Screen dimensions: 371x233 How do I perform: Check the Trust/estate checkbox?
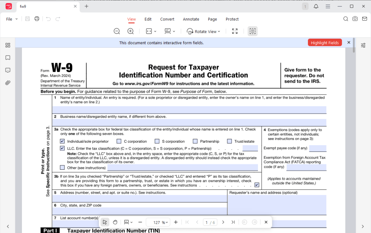click(x=229, y=141)
